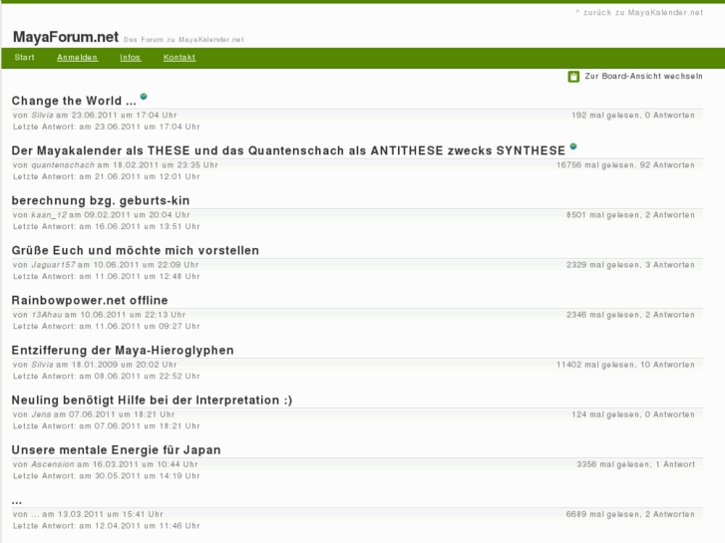The image size is (725, 543).
Task: Open the thread titled with three dots
Action: coord(17,501)
